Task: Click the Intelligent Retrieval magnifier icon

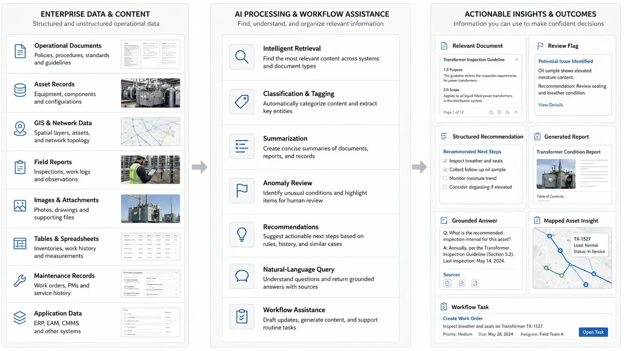Action: pos(242,57)
